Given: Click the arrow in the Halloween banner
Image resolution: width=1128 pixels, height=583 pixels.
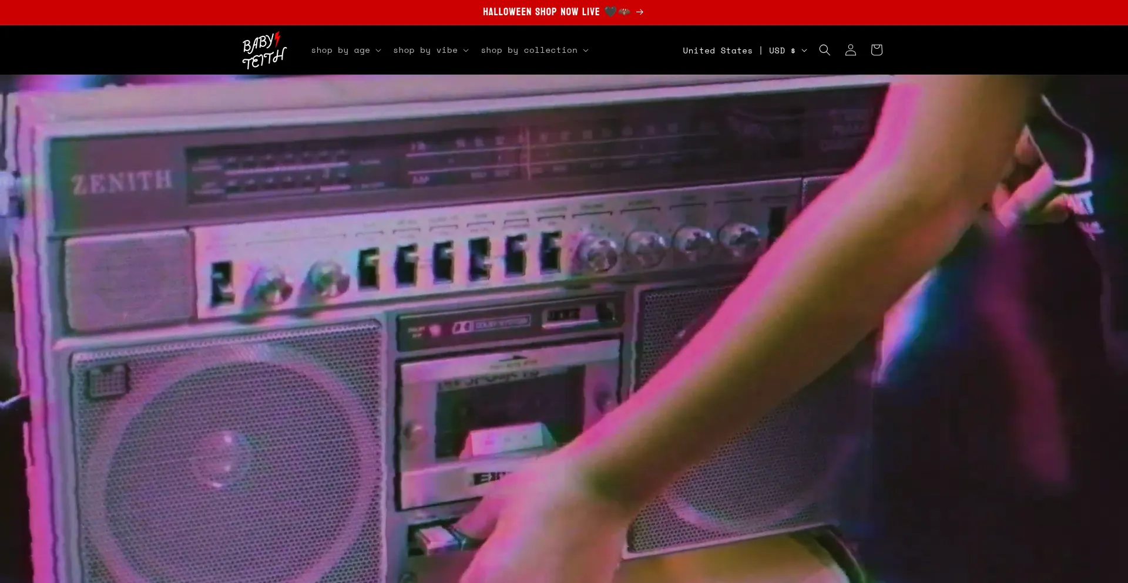Looking at the screenshot, I should pos(640,12).
